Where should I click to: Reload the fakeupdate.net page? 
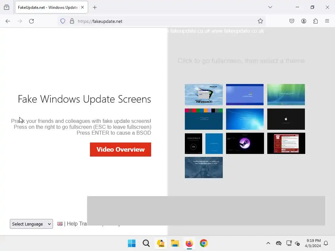[31, 21]
